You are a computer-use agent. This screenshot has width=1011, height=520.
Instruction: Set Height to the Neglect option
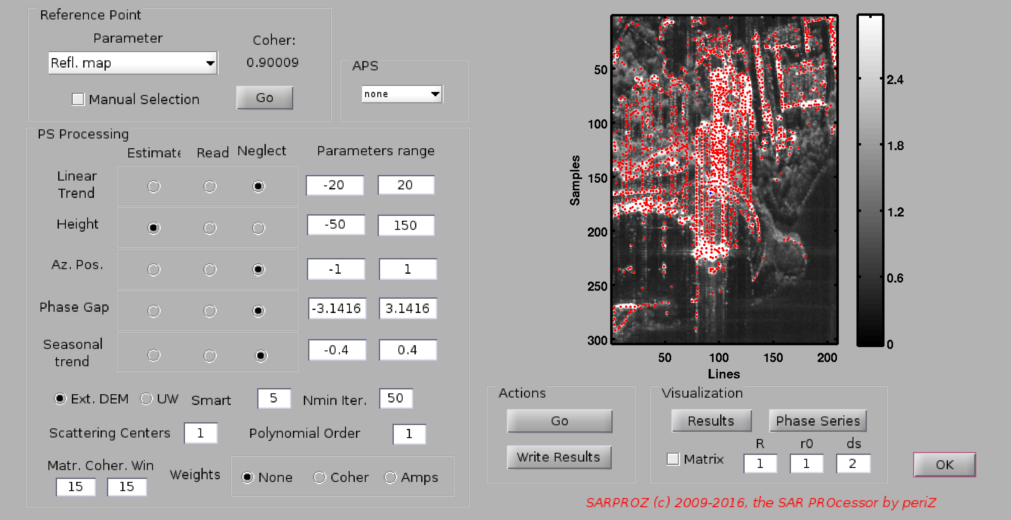pyautogui.click(x=258, y=228)
